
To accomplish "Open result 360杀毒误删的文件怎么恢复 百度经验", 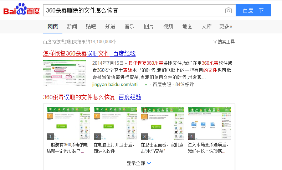I will [92, 97].
